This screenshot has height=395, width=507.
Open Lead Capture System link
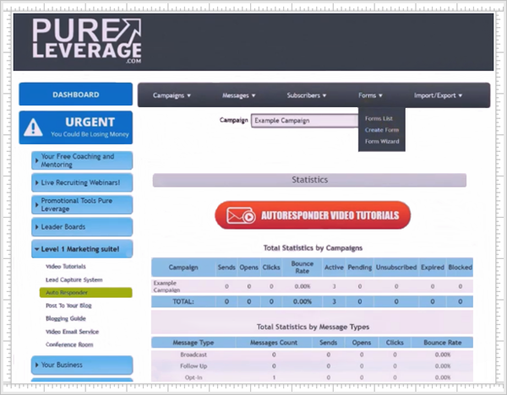(74, 279)
